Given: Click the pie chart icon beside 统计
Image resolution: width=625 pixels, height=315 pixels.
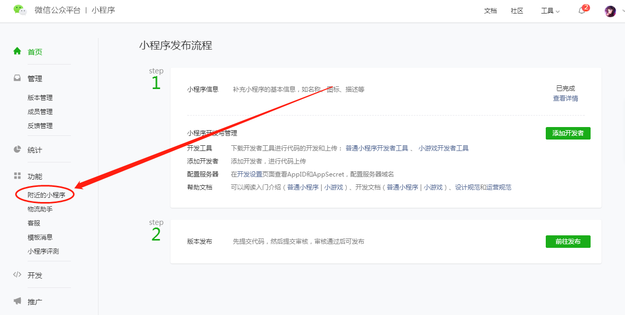Looking at the screenshot, I should point(17,149).
